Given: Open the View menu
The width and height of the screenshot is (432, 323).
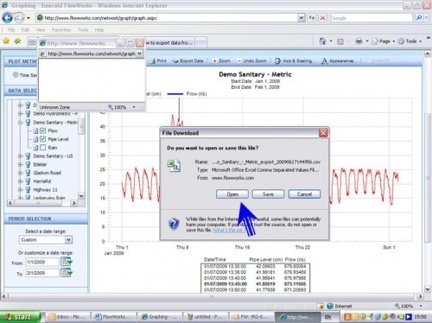Looking at the screenshot, I should [41, 30].
